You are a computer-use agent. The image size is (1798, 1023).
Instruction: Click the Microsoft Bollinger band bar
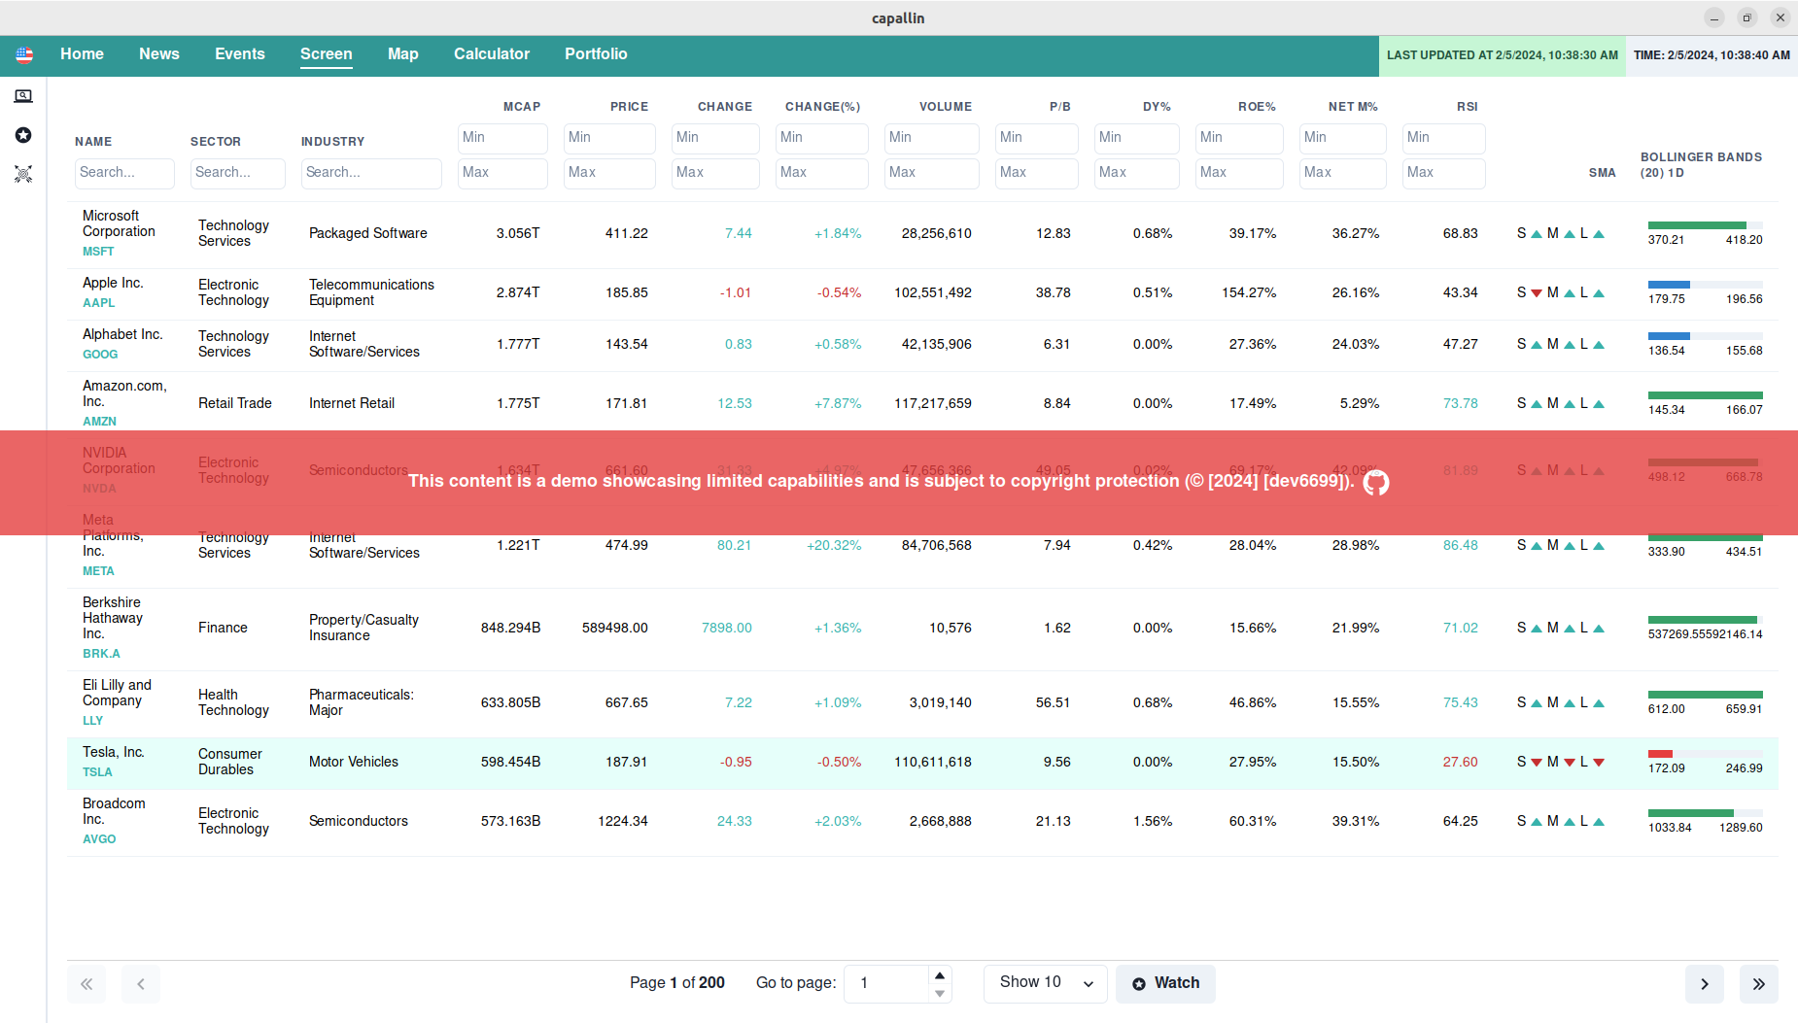point(1706,225)
